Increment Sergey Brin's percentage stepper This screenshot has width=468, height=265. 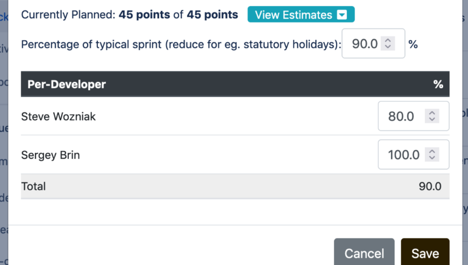[x=432, y=151]
